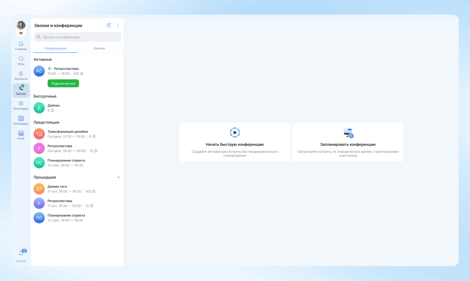Open the Главная home section
This screenshot has width=470, height=281.
21,45
